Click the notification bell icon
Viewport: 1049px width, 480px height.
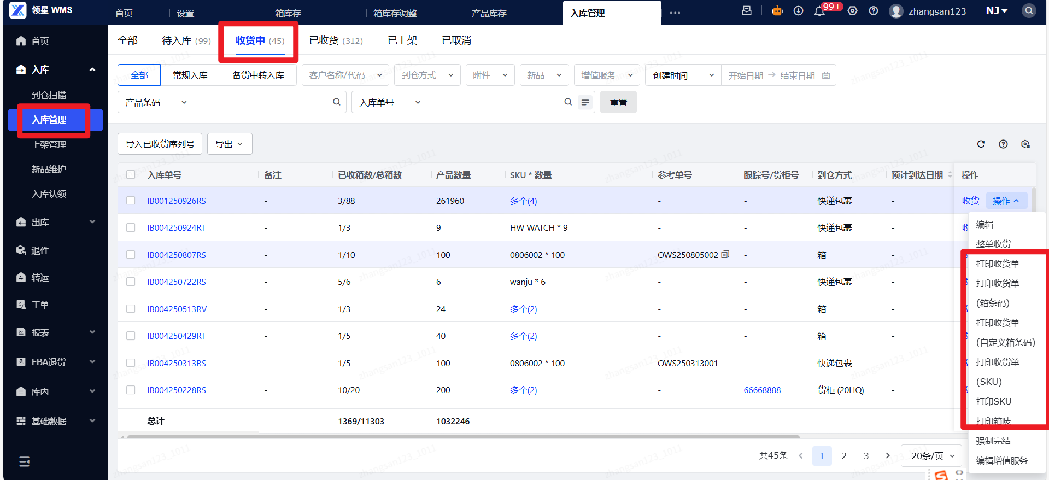819,11
